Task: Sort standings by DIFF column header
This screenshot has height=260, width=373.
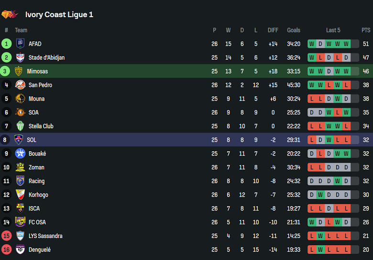Action: point(273,30)
